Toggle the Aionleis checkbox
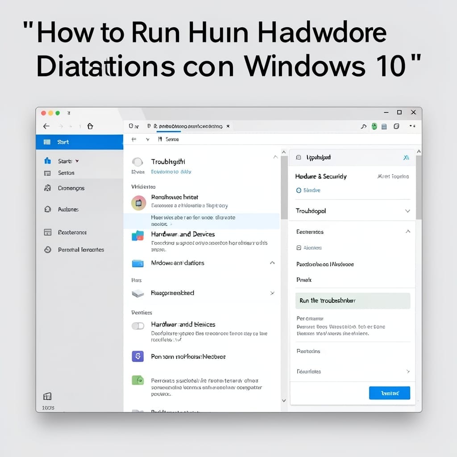 pos(299,248)
